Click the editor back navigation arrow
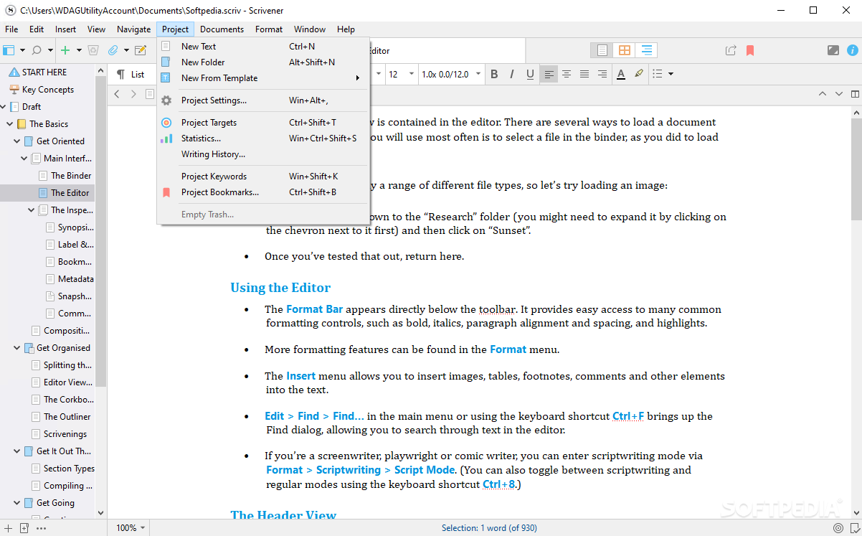 118,94
